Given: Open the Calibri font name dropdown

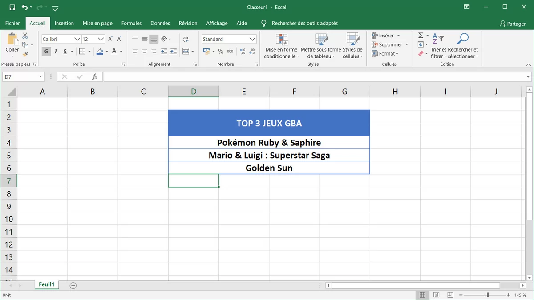Looking at the screenshot, I should (x=77, y=39).
